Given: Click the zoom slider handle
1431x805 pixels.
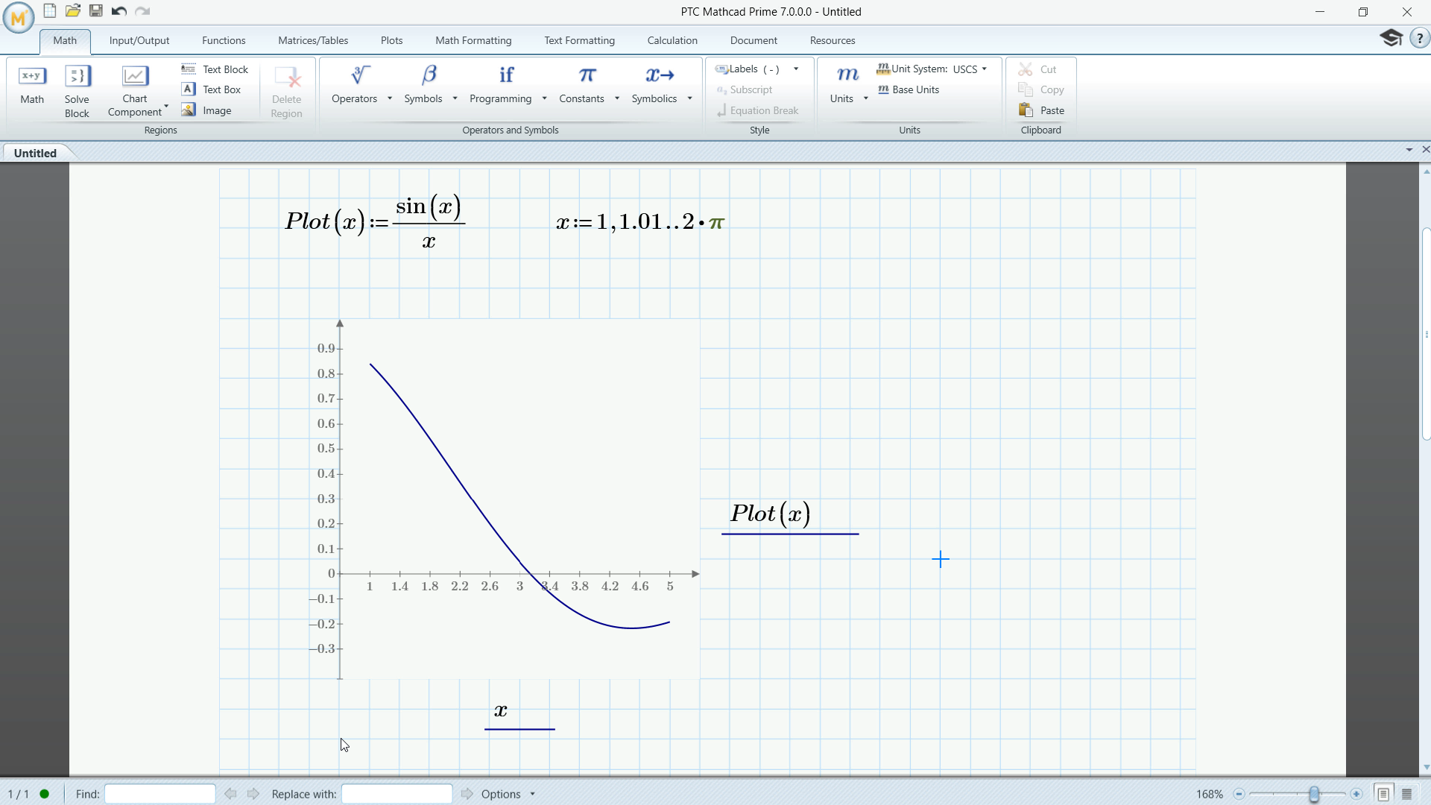Looking at the screenshot, I should tap(1314, 794).
